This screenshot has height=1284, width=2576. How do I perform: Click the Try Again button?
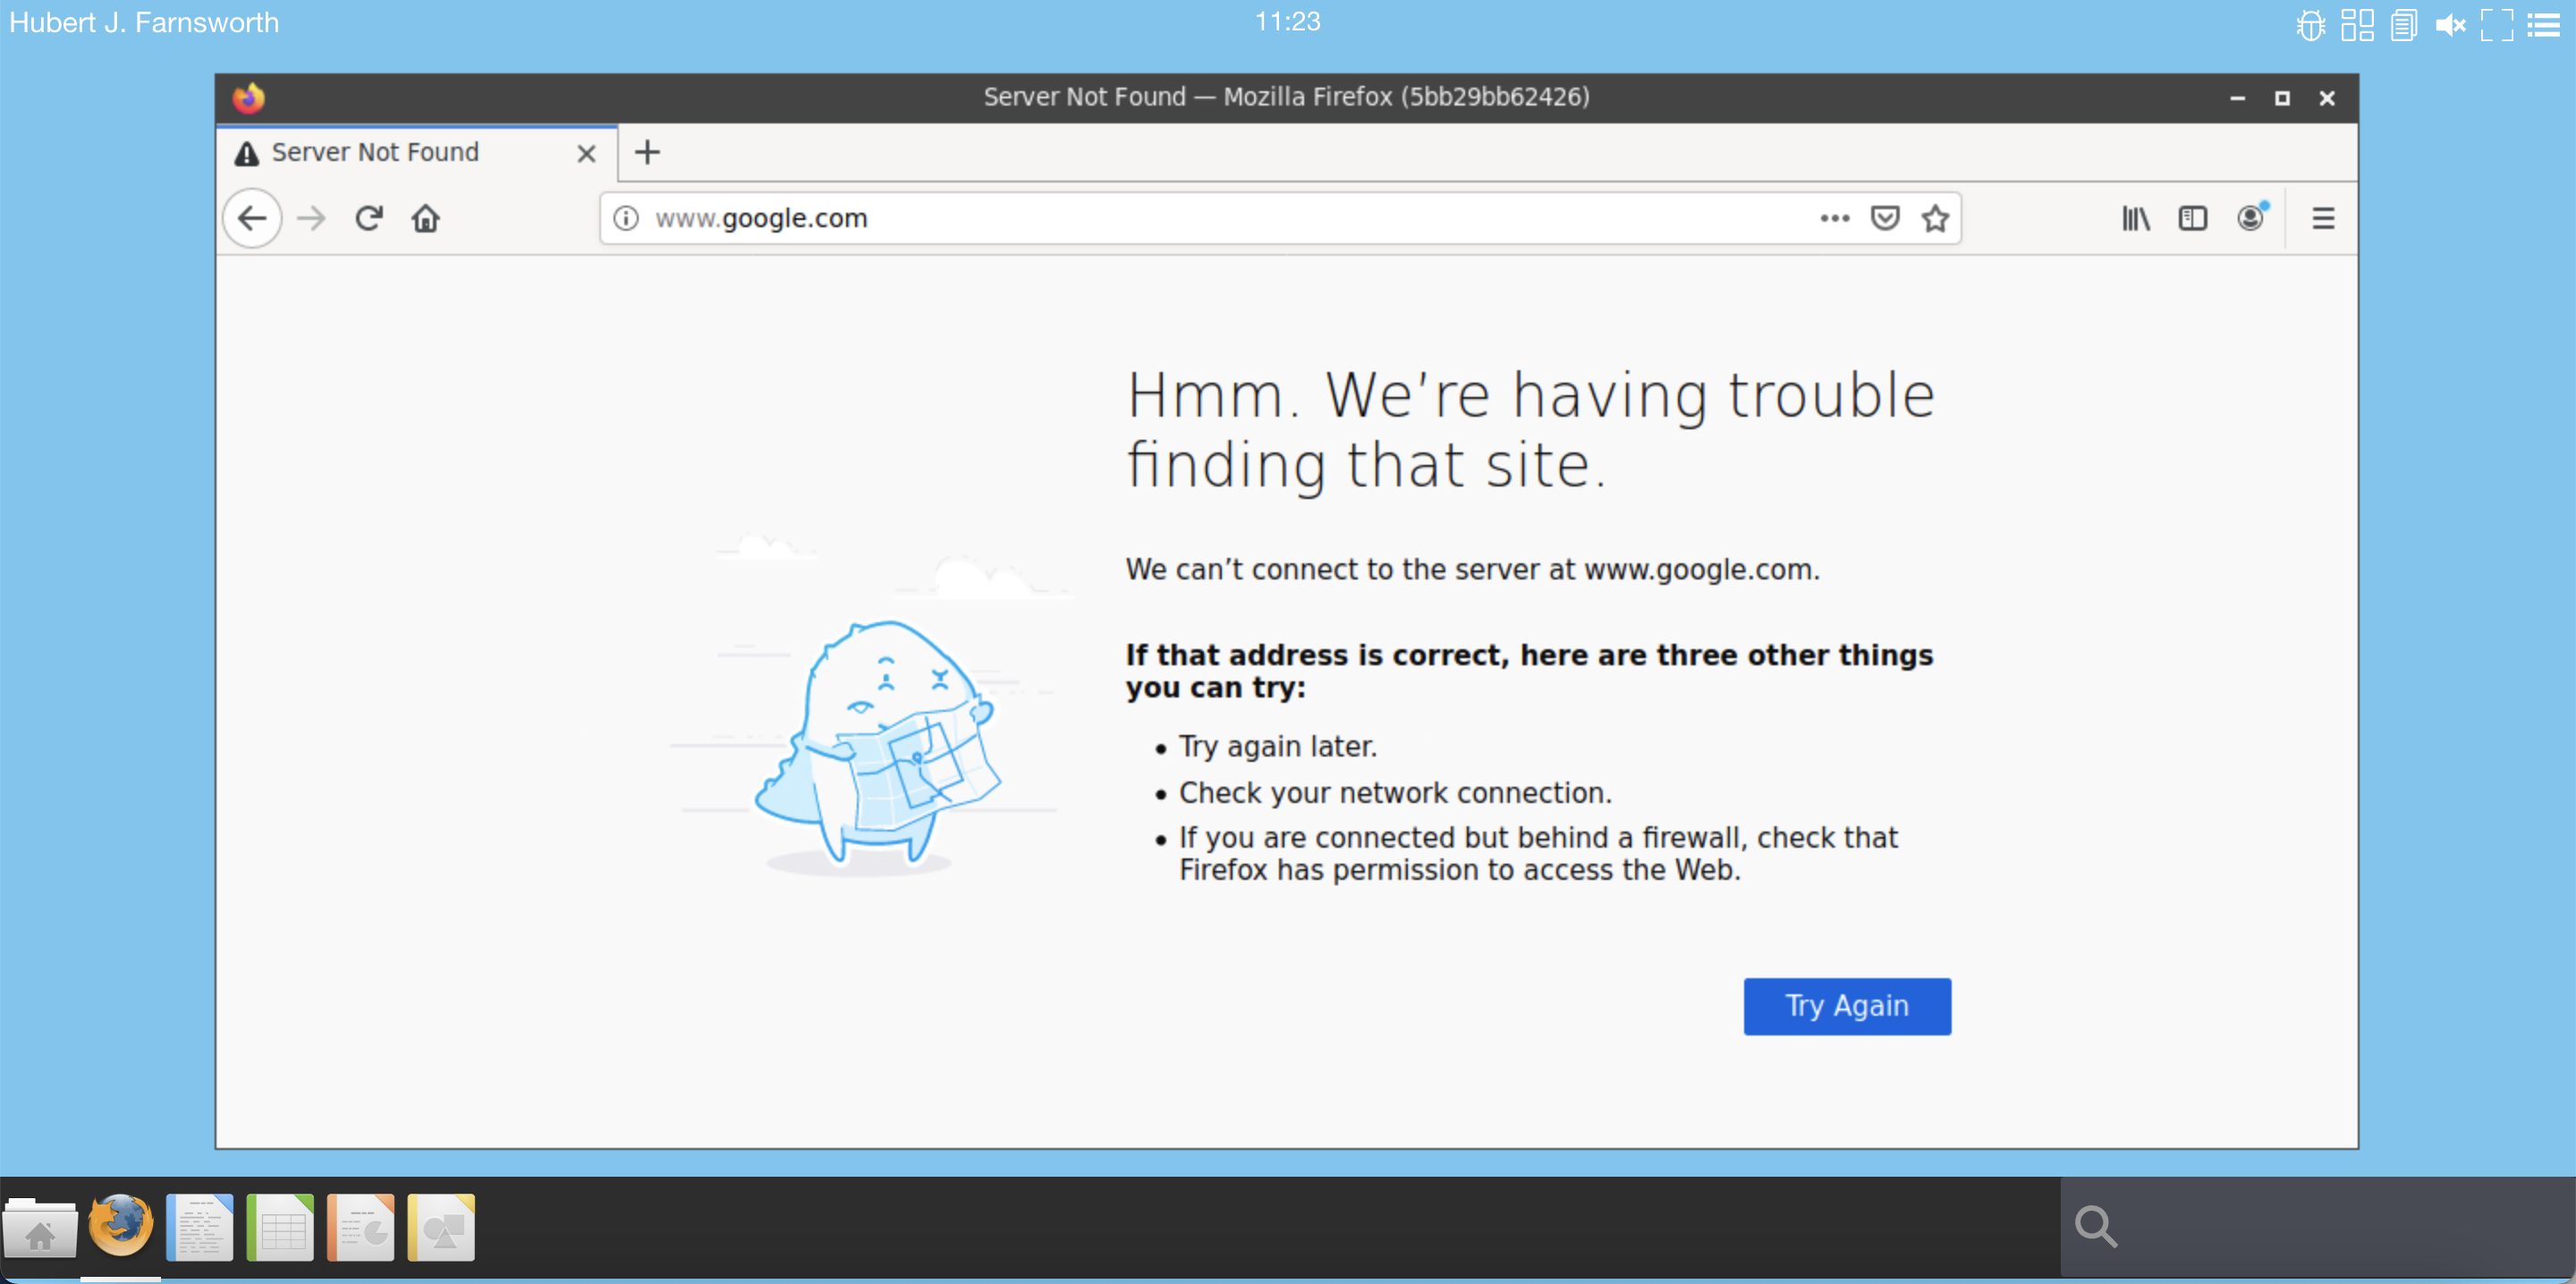coord(1847,1006)
